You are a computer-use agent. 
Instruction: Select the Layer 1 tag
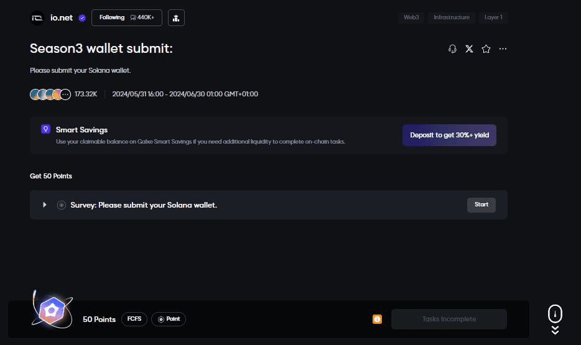[x=493, y=17]
